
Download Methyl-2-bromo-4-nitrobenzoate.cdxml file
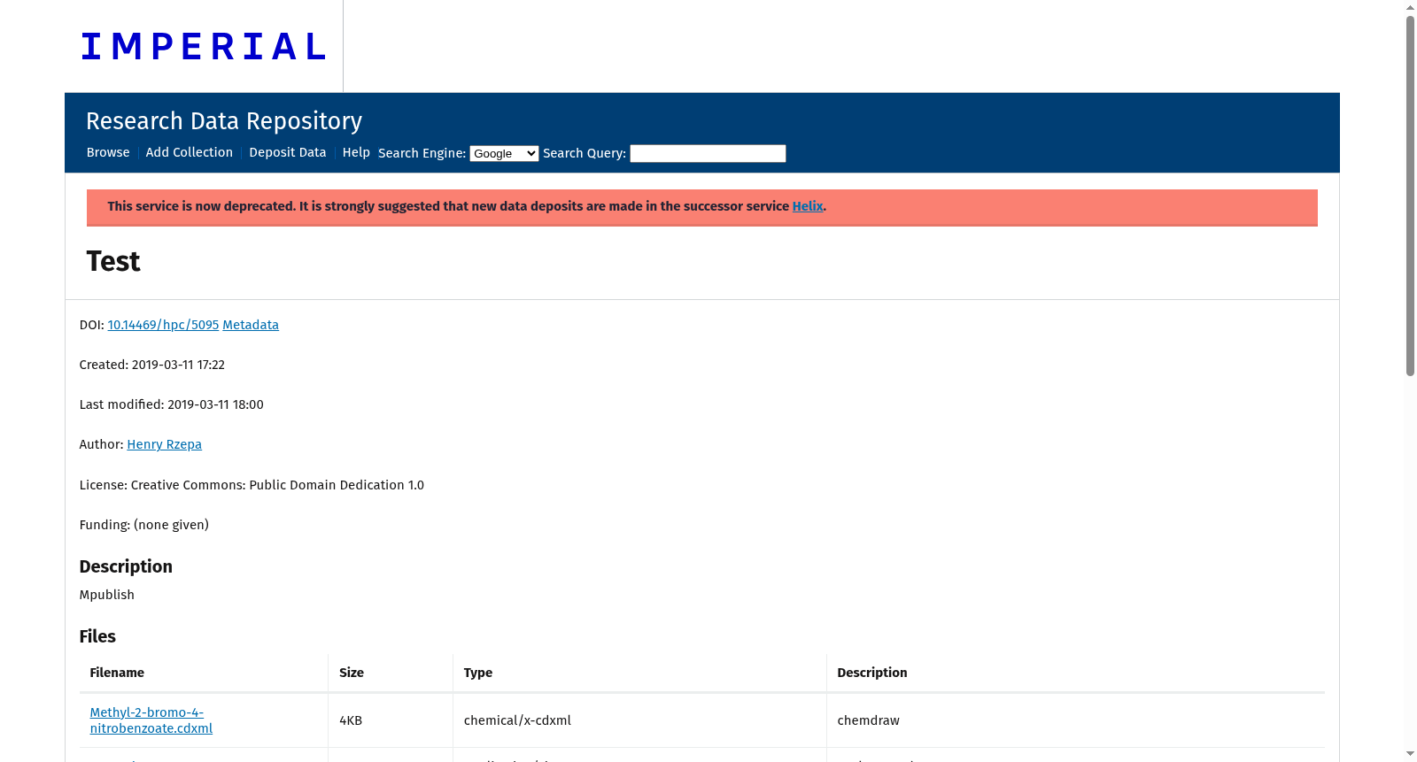[x=151, y=720]
